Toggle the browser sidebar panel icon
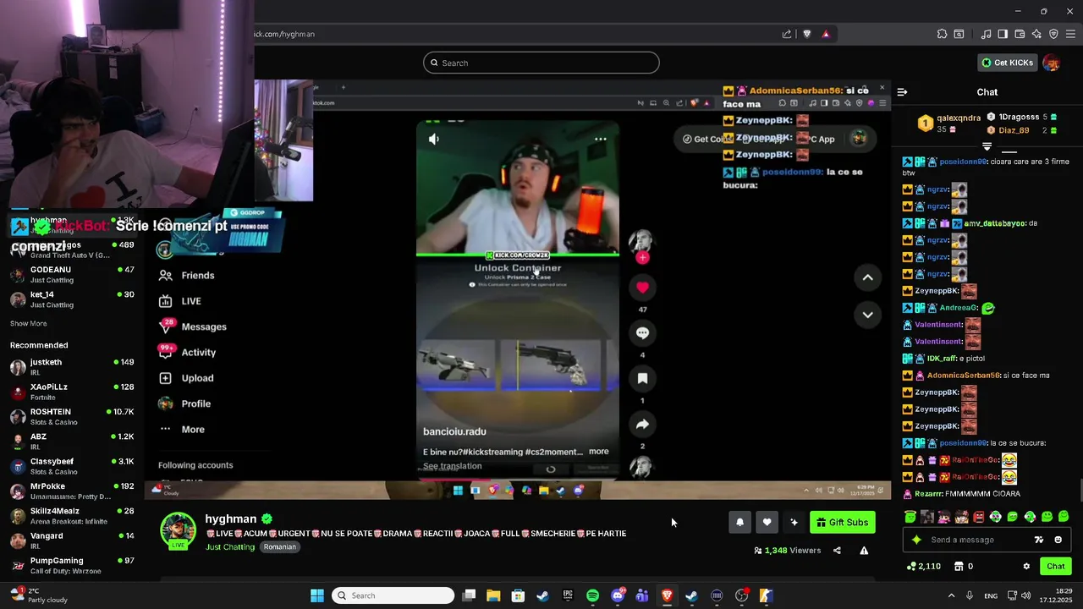Image resolution: width=1083 pixels, height=609 pixels. (1003, 34)
